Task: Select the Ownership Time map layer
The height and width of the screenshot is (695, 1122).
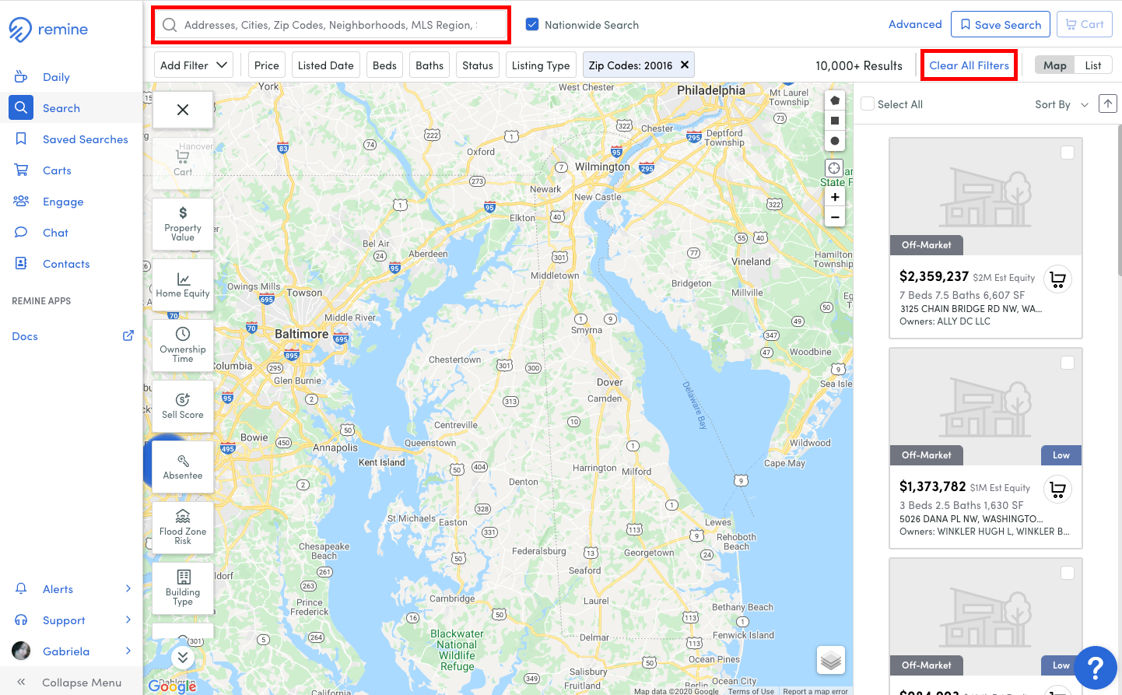Action: (183, 346)
